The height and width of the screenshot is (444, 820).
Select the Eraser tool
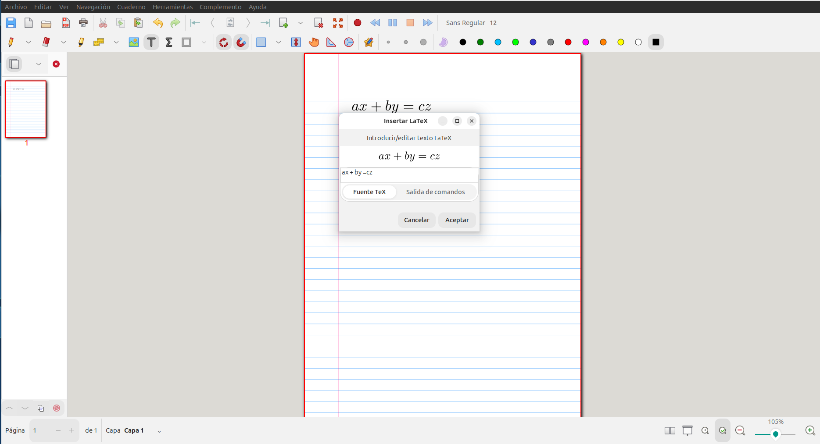click(x=46, y=42)
